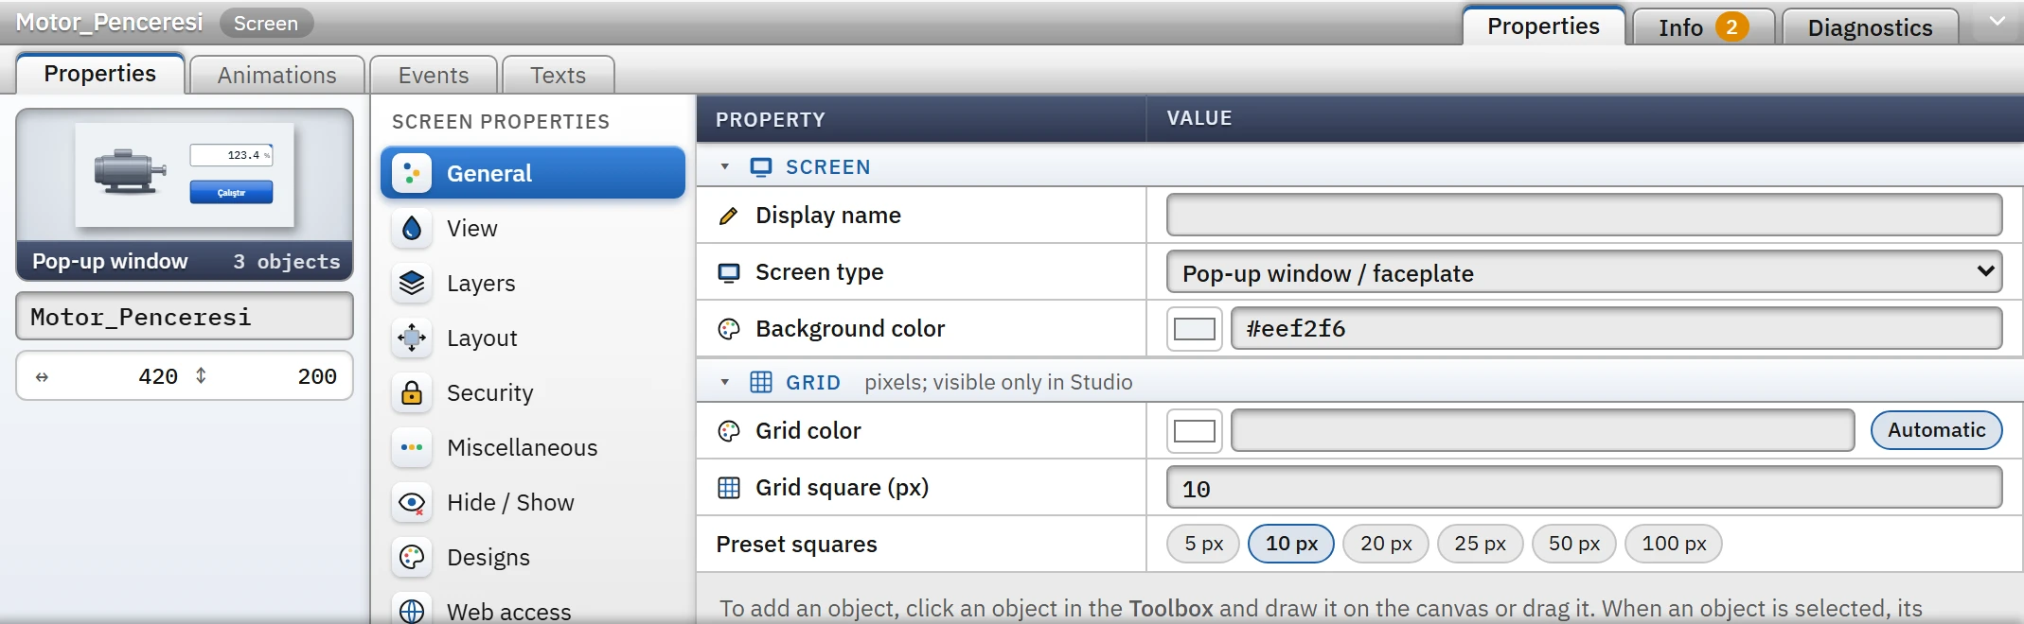Image resolution: width=2024 pixels, height=624 pixels.
Task: Open the Diagnostics tab
Action: pos(1870,27)
